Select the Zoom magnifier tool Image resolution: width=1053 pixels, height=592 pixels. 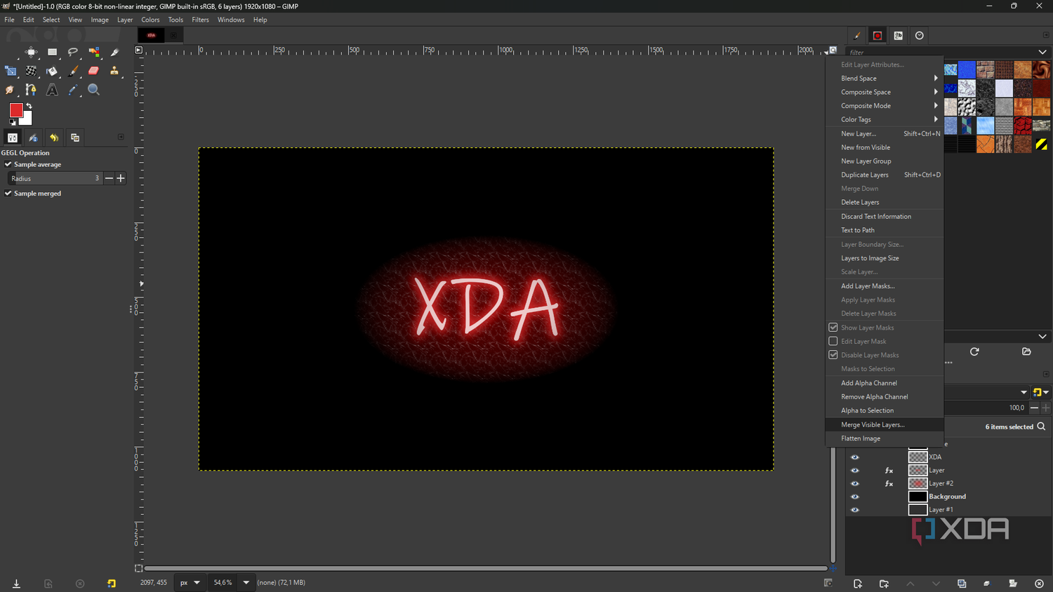[93, 90]
